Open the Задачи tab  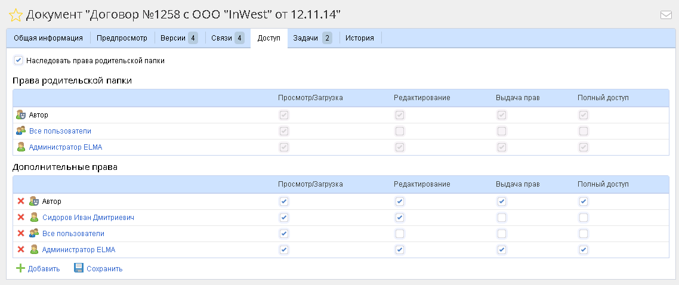[313, 38]
